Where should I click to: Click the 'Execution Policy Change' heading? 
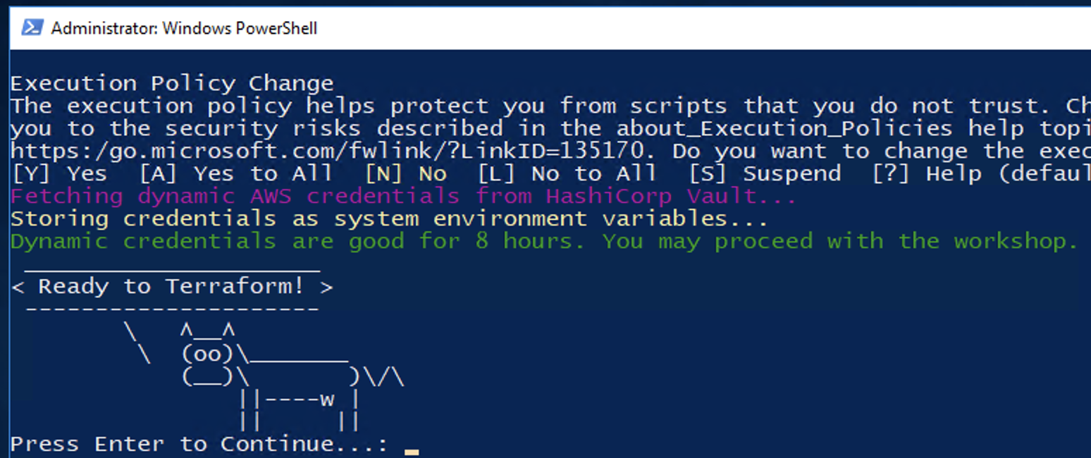172,83
